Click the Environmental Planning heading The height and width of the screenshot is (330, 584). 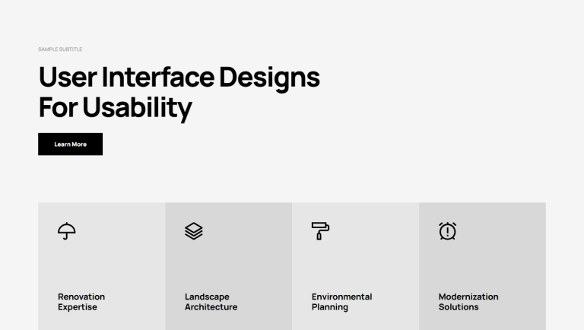click(x=341, y=302)
